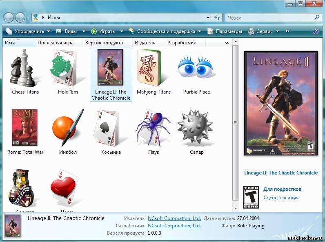Click the large Lineage II box art preview

(x=281, y=103)
